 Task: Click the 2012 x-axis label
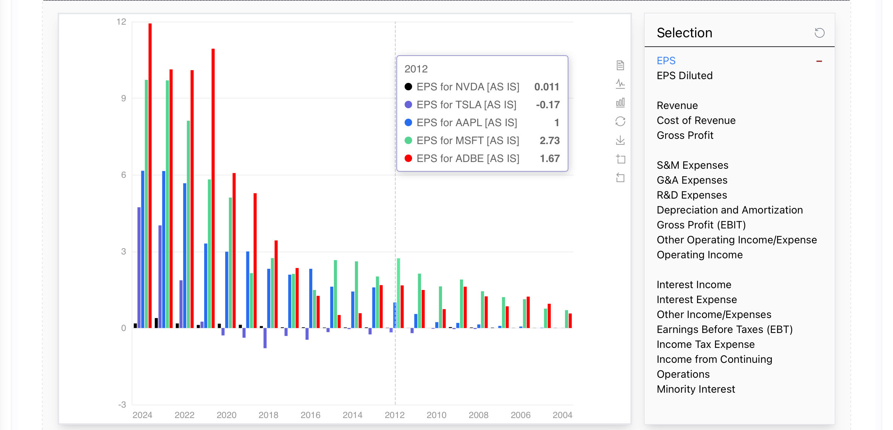click(x=395, y=415)
